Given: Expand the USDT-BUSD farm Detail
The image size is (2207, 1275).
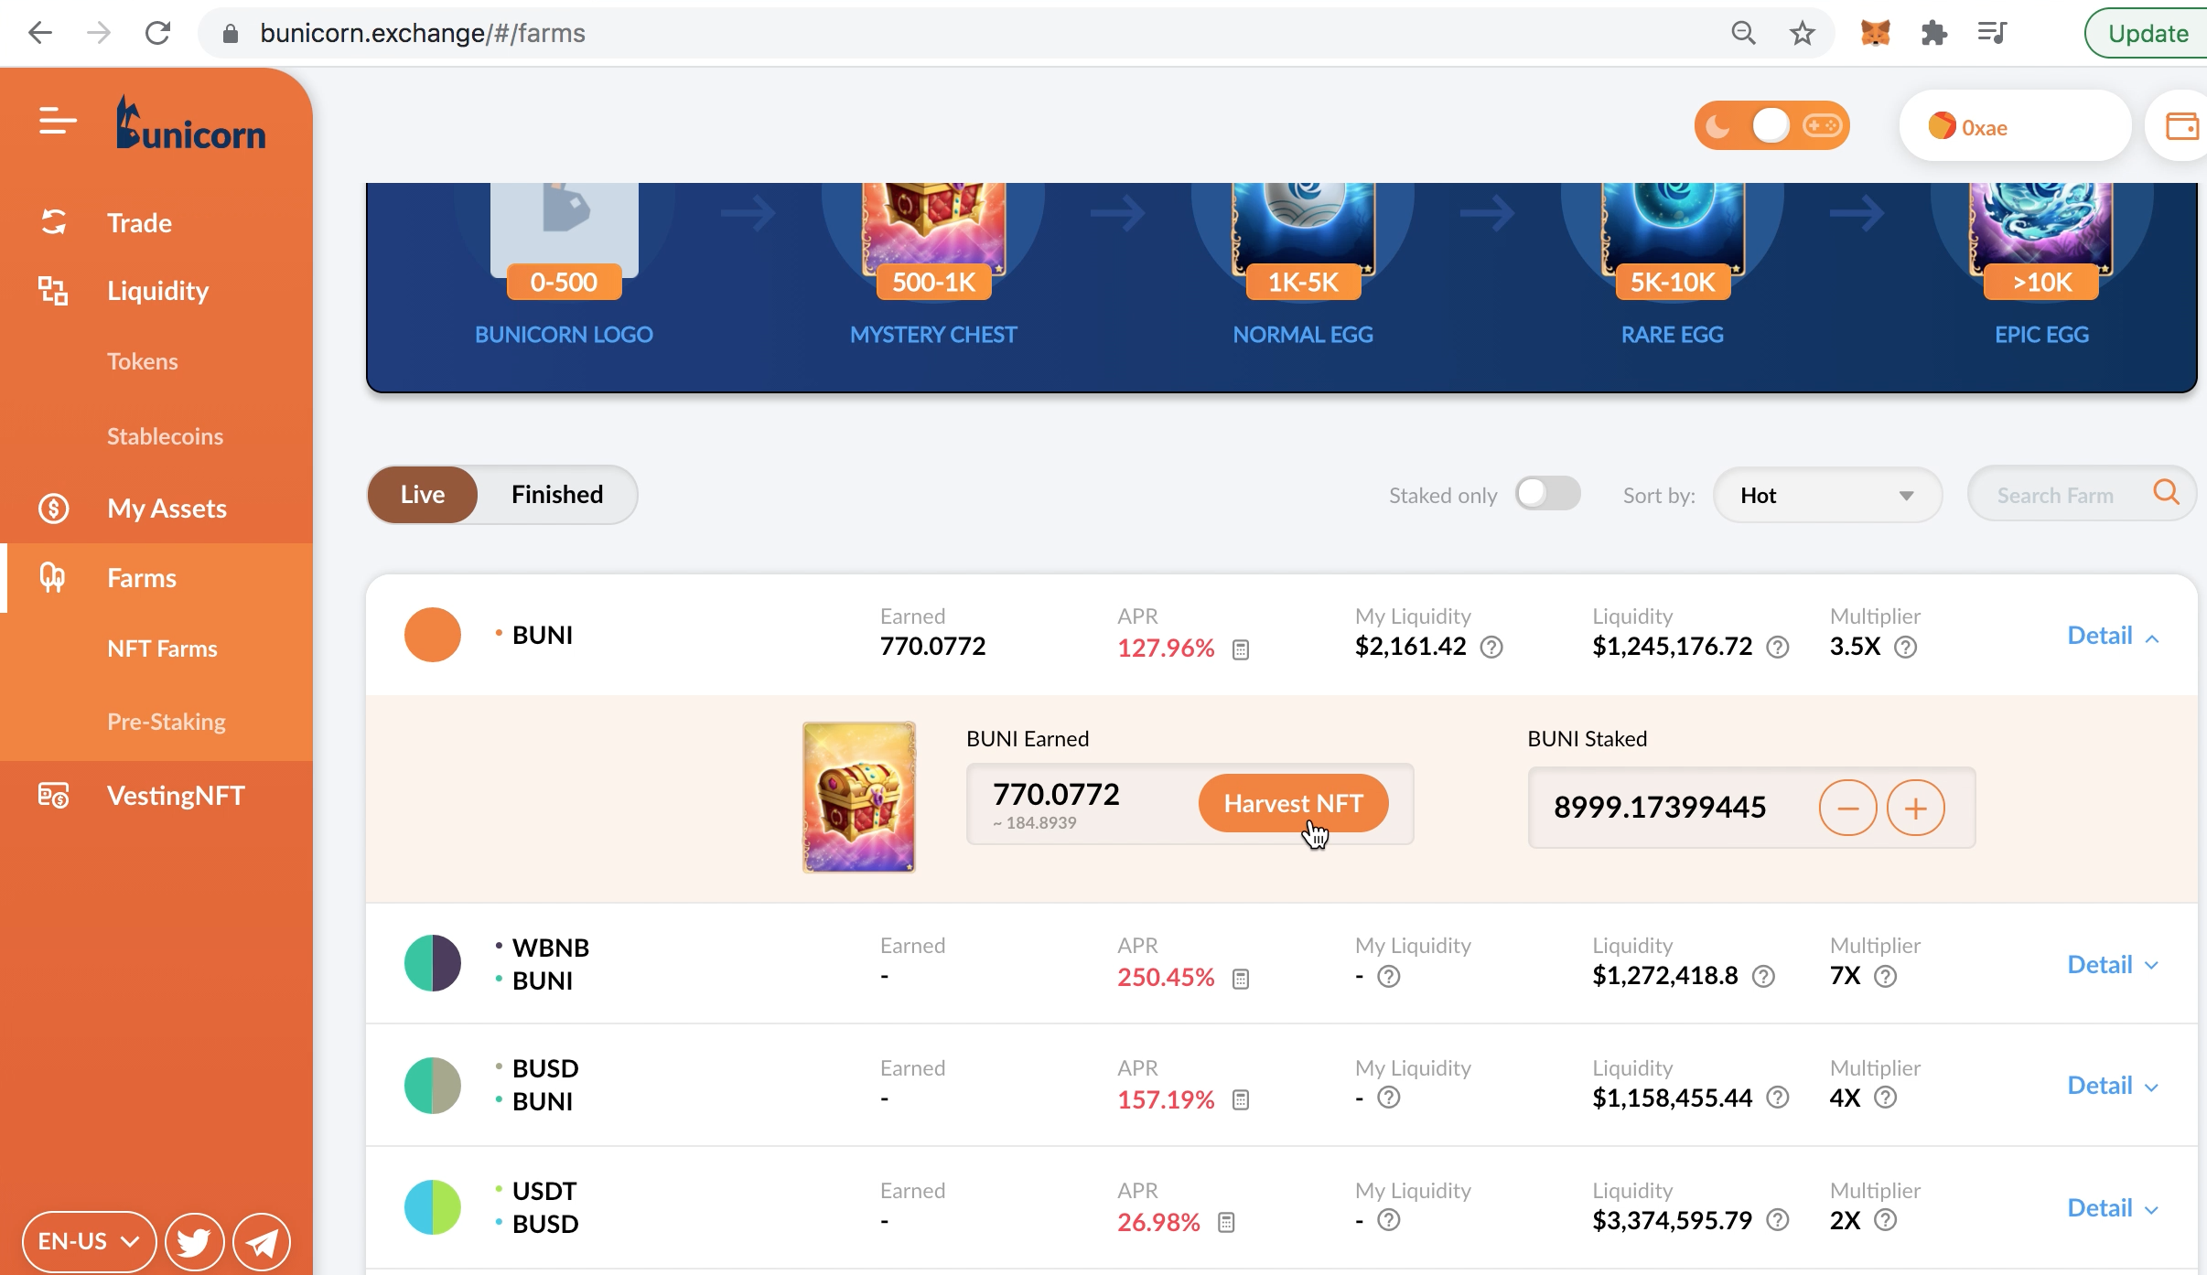Looking at the screenshot, I should (2113, 1208).
